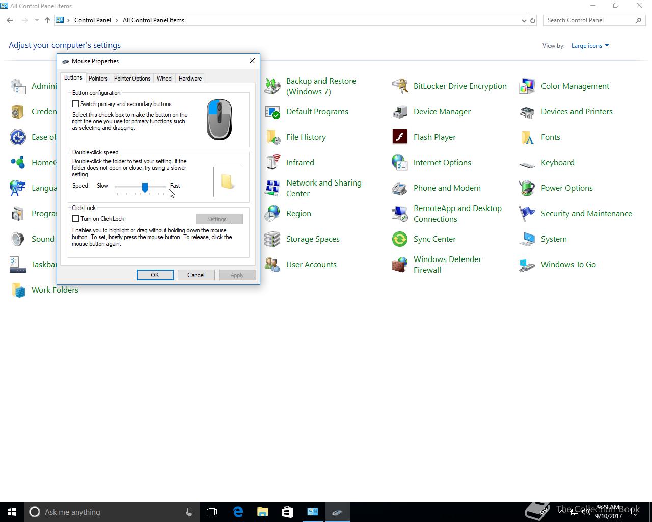Switch to the Pointers tab
The image size is (652, 522).
point(98,79)
